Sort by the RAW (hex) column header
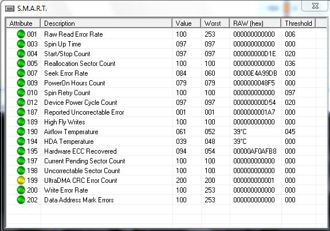 [x=256, y=23]
